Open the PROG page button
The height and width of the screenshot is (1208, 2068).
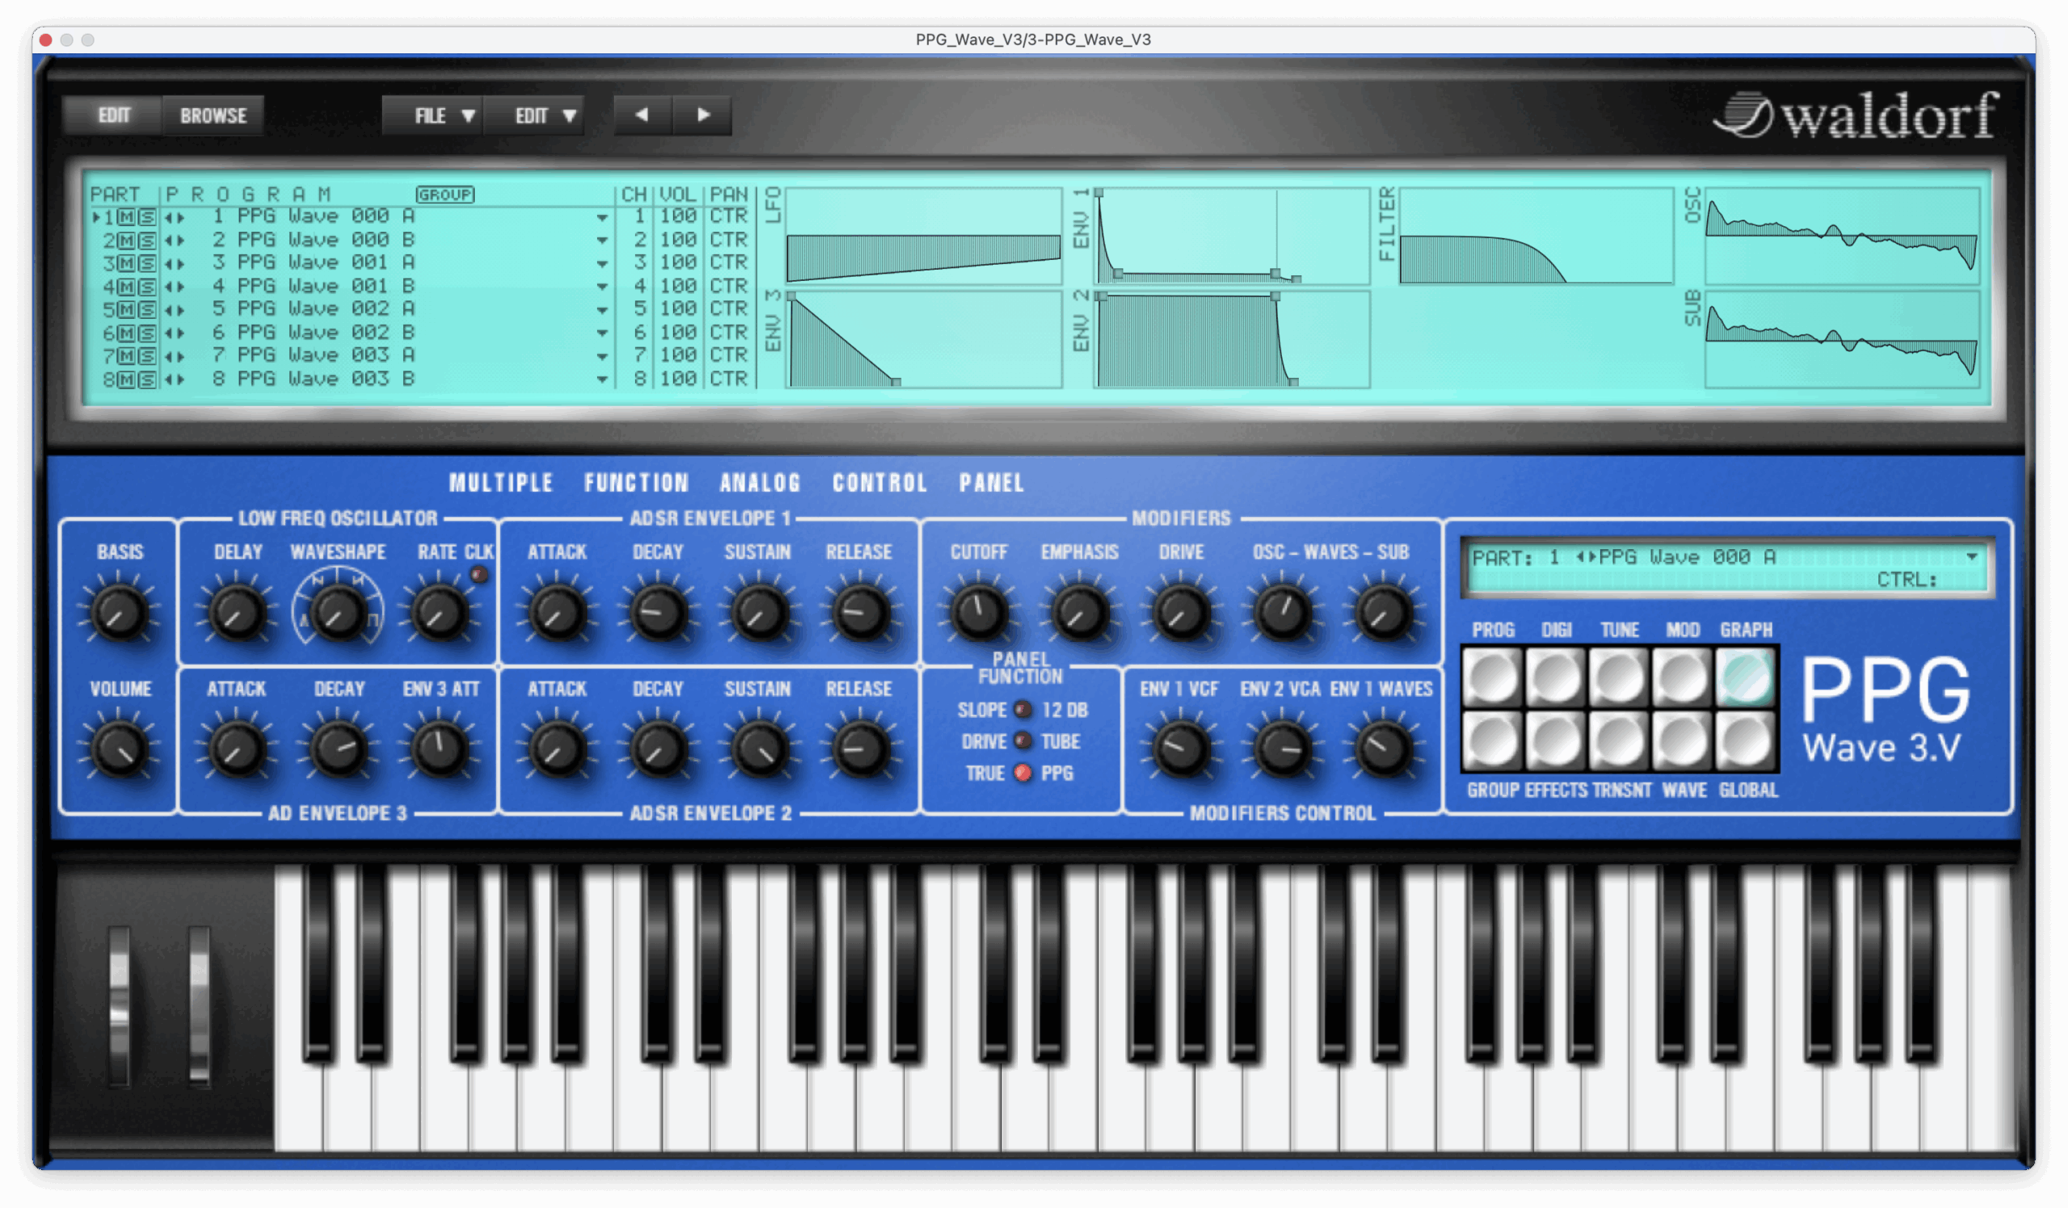click(x=1492, y=677)
